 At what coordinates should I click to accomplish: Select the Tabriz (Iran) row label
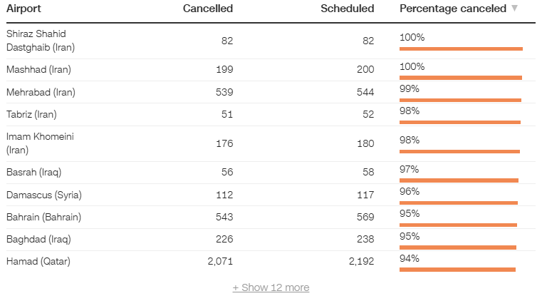coord(31,114)
